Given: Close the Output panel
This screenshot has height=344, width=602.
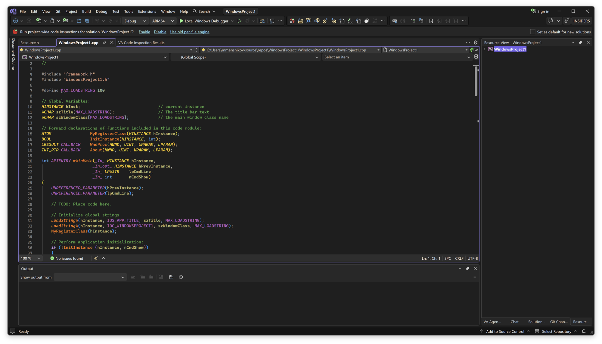Looking at the screenshot, I should coord(475,268).
